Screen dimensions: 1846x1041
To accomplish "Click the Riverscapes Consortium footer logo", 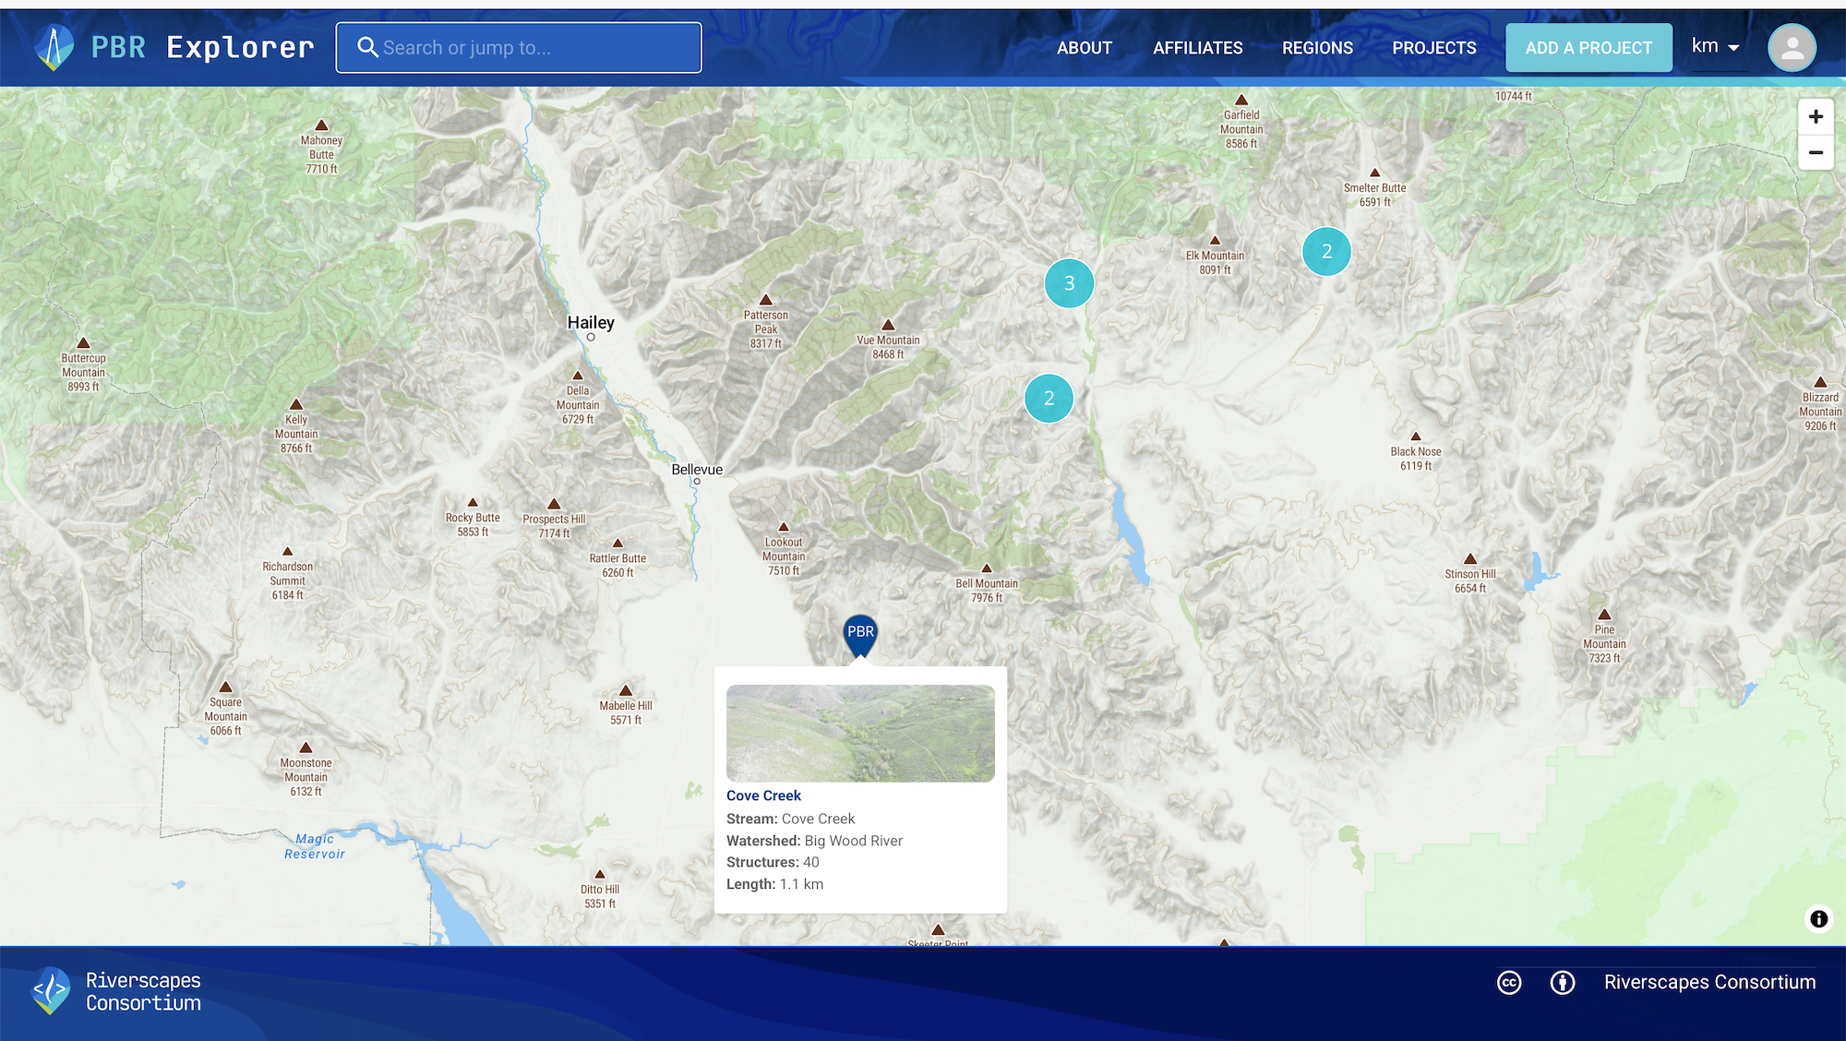I will click(52, 991).
